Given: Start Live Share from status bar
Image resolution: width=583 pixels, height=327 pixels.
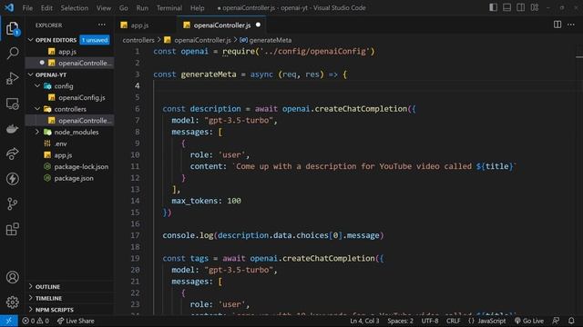Looking at the screenshot, I should click(76, 321).
